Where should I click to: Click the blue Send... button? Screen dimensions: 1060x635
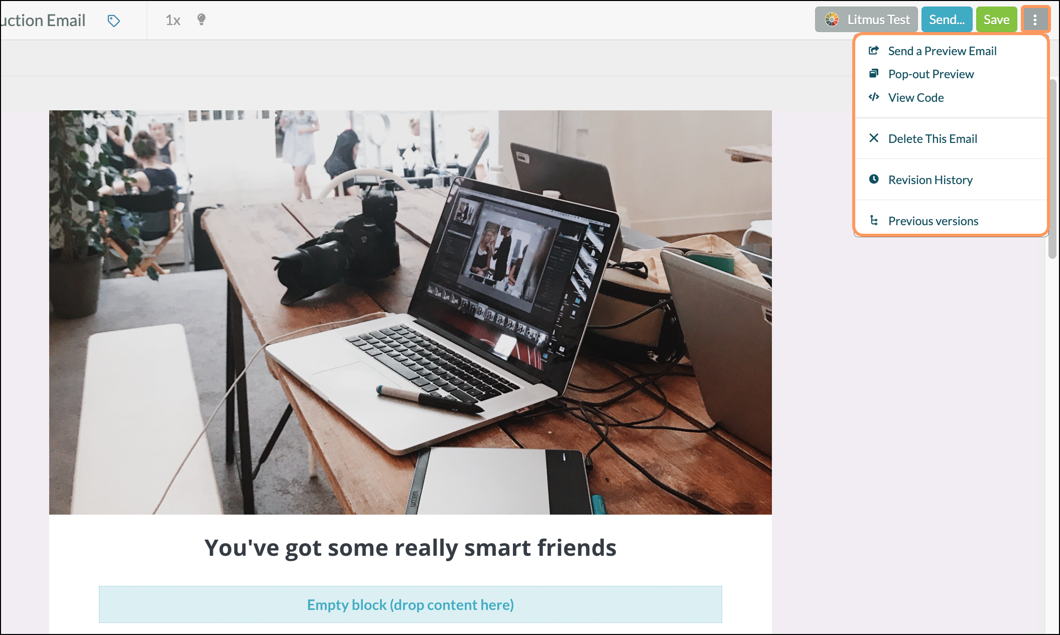coord(947,20)
